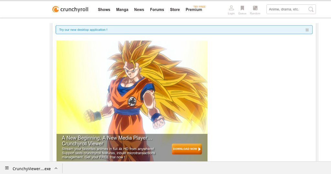Go to the News section
331x174 pixels.
pyautogui.click(x=139, y=9)
